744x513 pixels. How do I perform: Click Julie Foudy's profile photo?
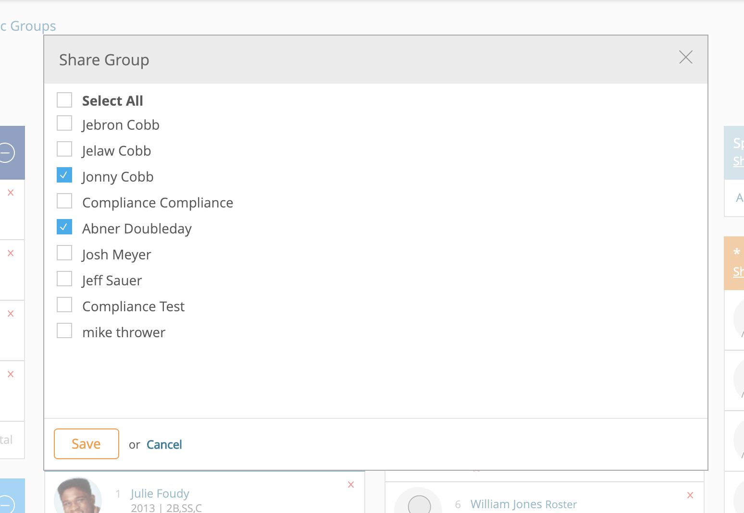pyautogui.click(x=78, y=497)
